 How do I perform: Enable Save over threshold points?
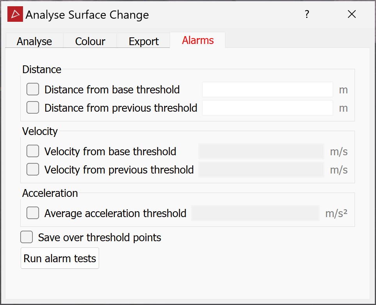point(27,237)
